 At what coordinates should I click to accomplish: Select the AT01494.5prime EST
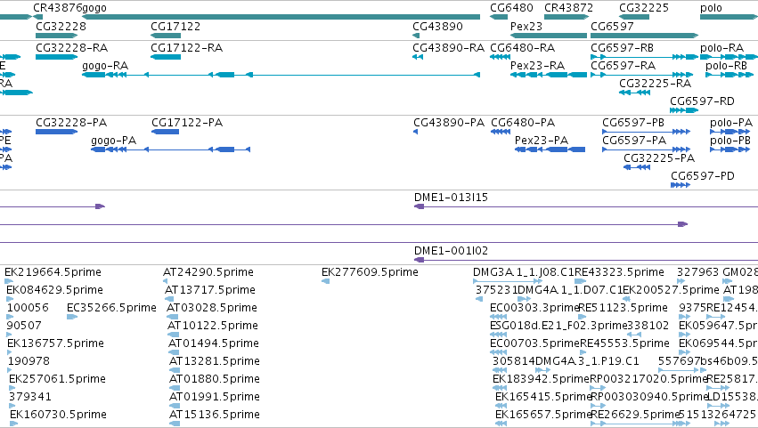(x=174, y=352)
